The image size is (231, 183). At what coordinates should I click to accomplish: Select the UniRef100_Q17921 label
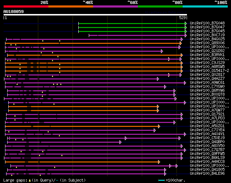(x=207, y=114)
